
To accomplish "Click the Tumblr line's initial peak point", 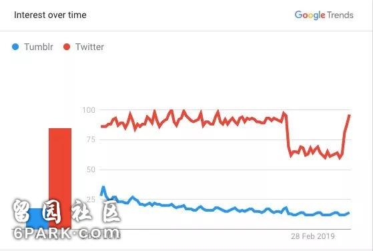I will [103, 188].
